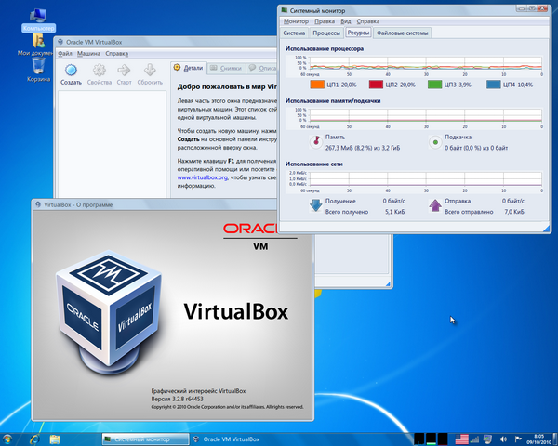Viewport: 558px width, 446px height.
Task: Select the Детали tab in VirtualBox
Action: (x=189, y=68)
